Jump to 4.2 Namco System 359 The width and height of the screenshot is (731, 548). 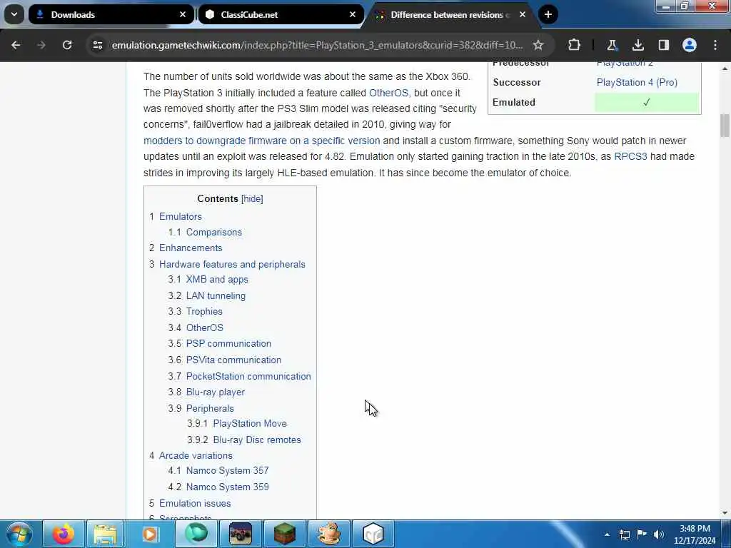point(218,487)
